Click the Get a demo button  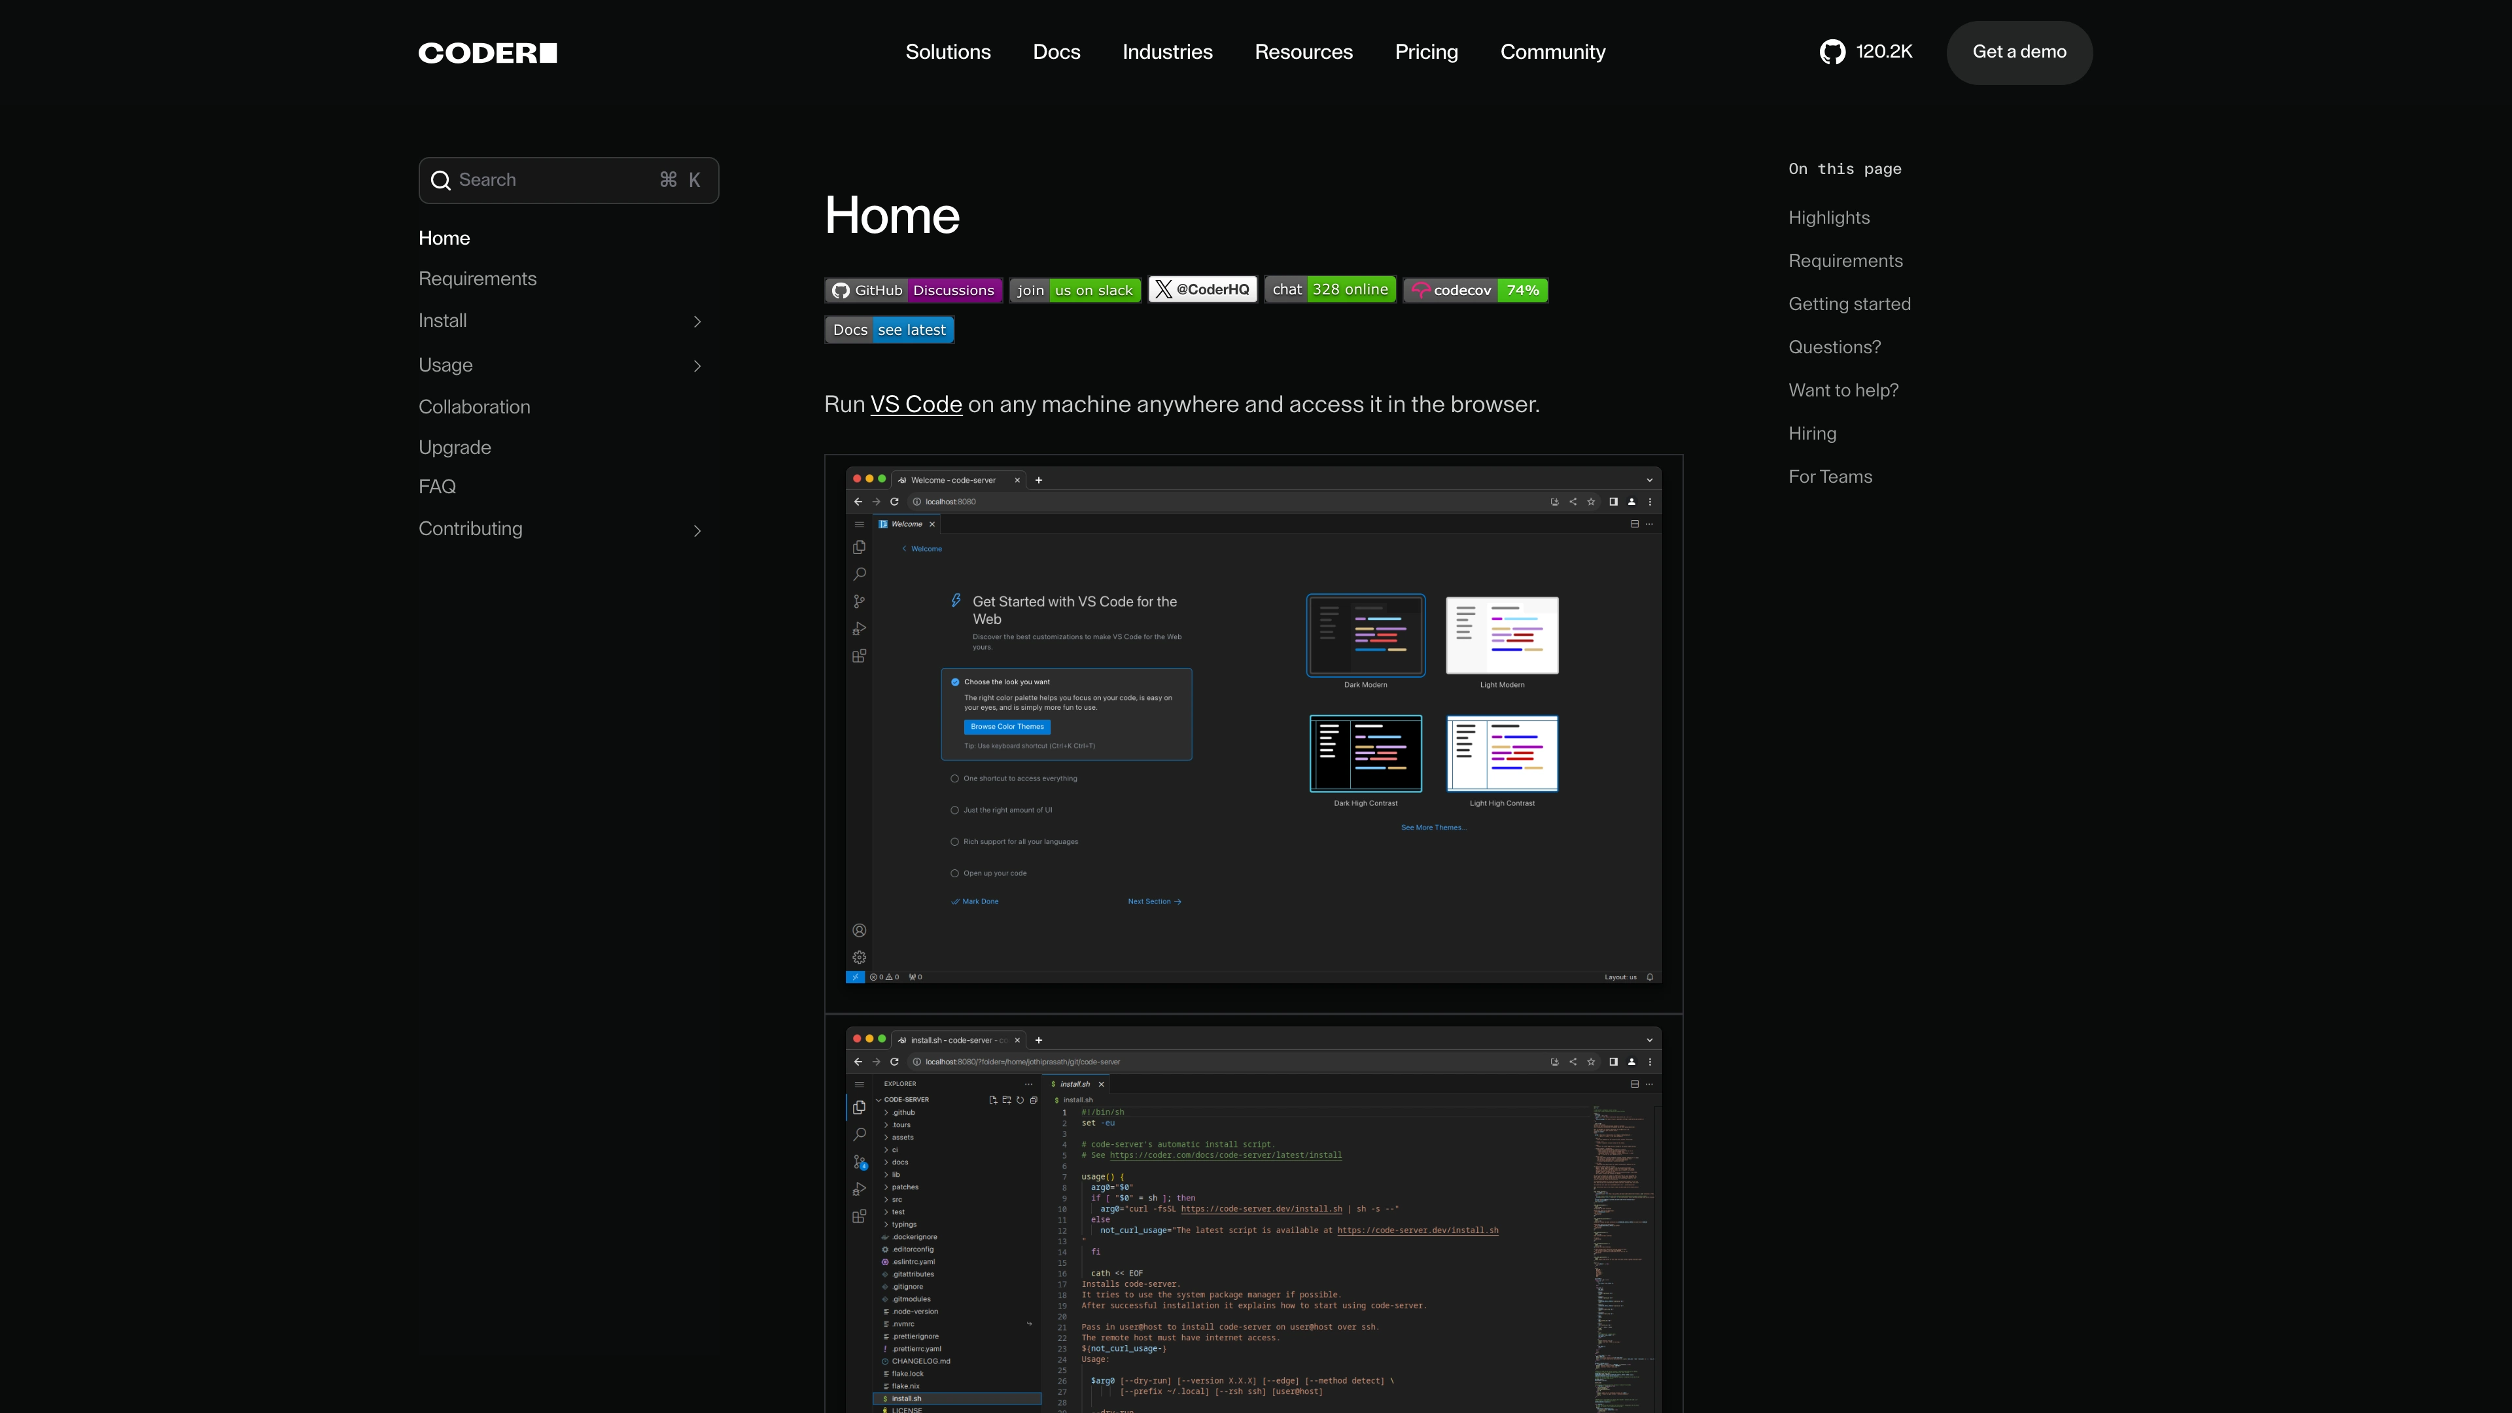click(2019, 52)
